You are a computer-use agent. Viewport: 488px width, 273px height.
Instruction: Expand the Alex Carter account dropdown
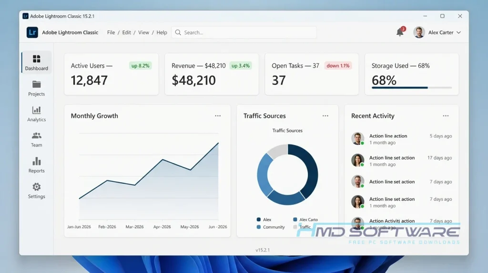click(458, 32)
